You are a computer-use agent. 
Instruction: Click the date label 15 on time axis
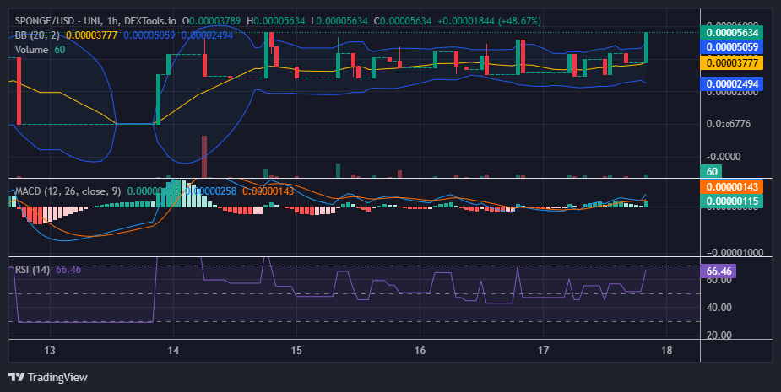[x=296, y=350]
